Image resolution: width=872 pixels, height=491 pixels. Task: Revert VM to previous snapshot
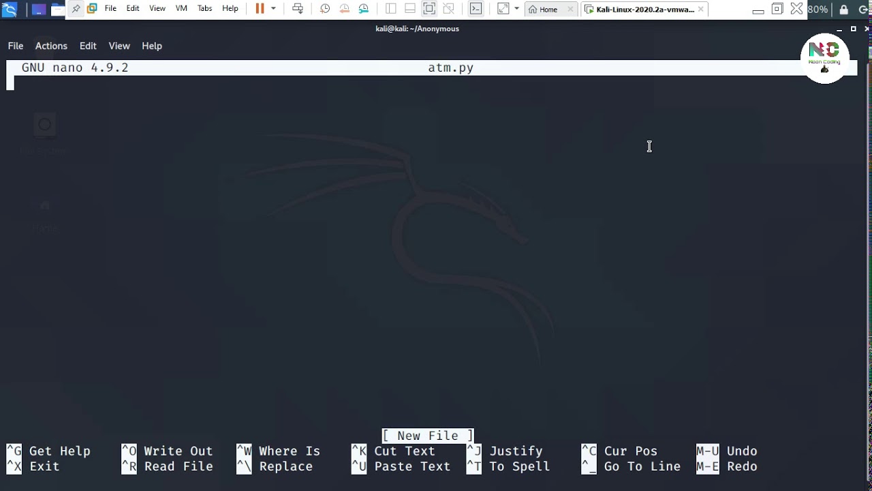[345, 9]
